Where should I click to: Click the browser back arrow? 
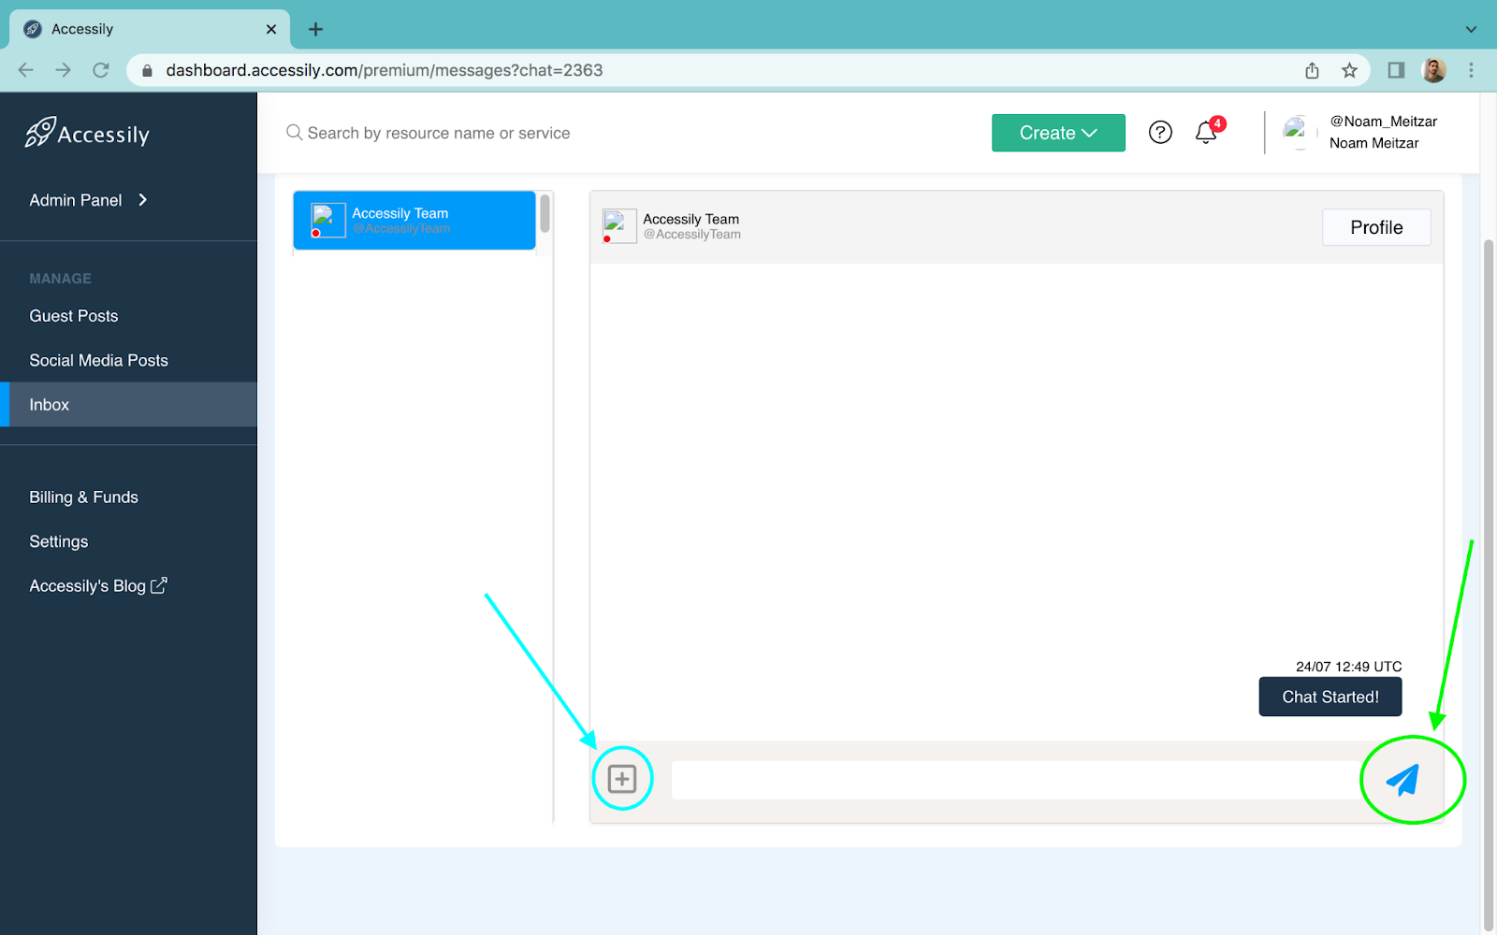[x=26, y=70]
